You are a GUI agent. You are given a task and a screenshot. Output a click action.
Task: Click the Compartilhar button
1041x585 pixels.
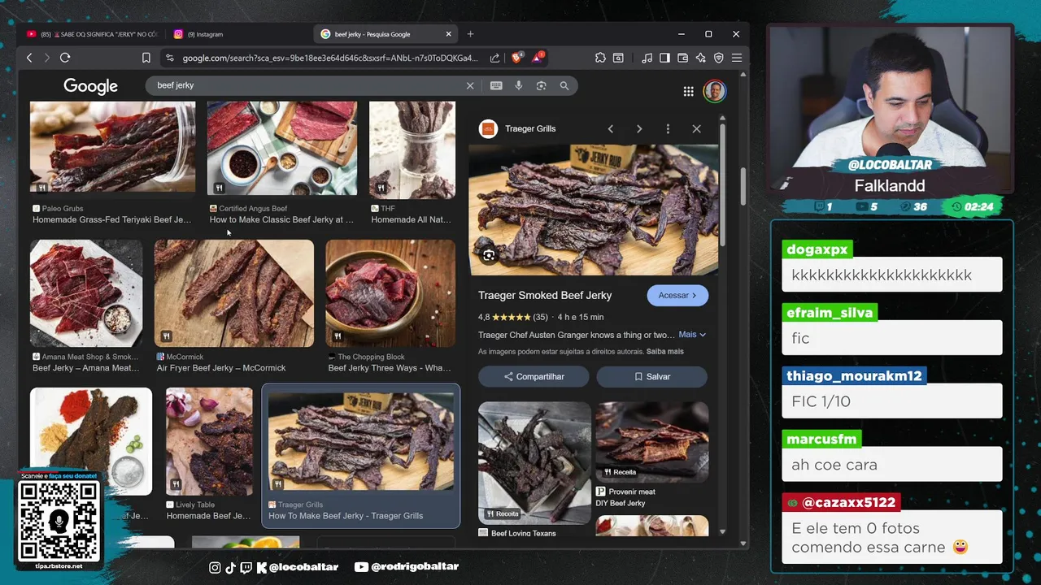pyautogui.click(x=534, y=376)
